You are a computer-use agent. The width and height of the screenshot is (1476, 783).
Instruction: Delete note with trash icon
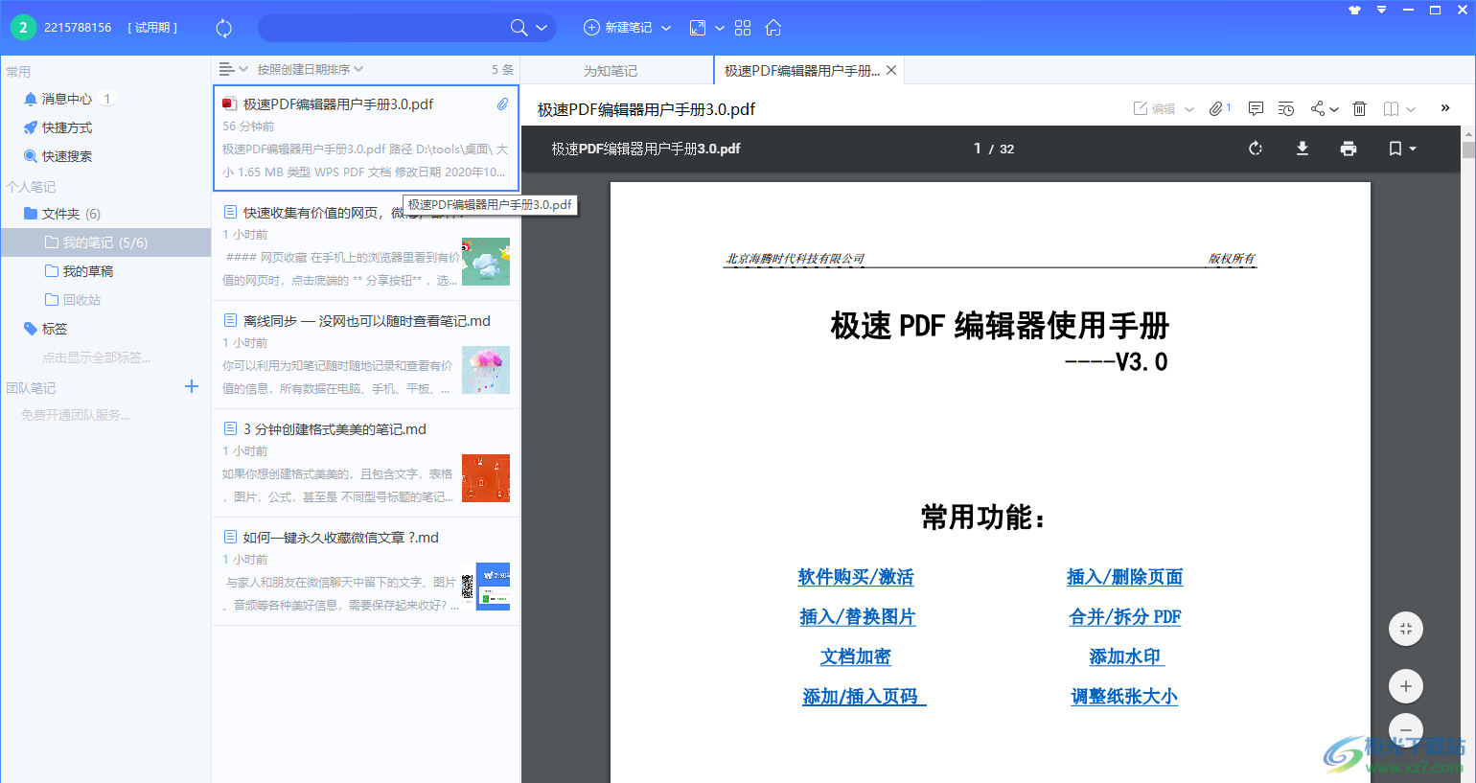coord(1359,109)
